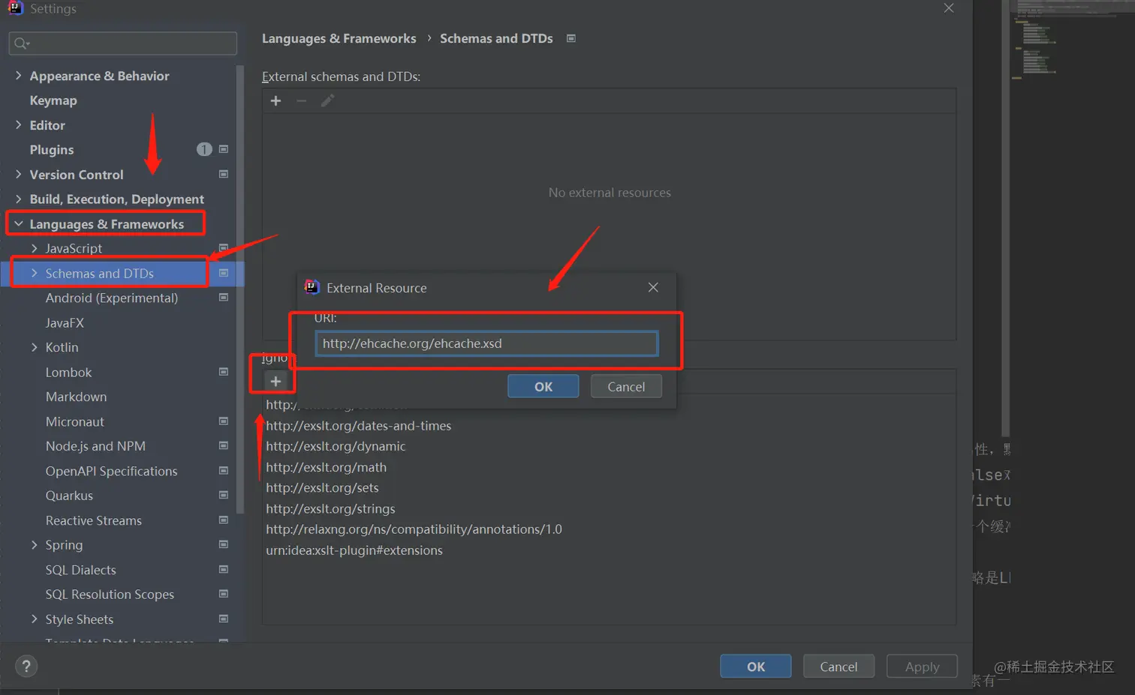Screen dimensions: 1135x695
Task: Click the ignored schemas plus icon
Action: 275,382
